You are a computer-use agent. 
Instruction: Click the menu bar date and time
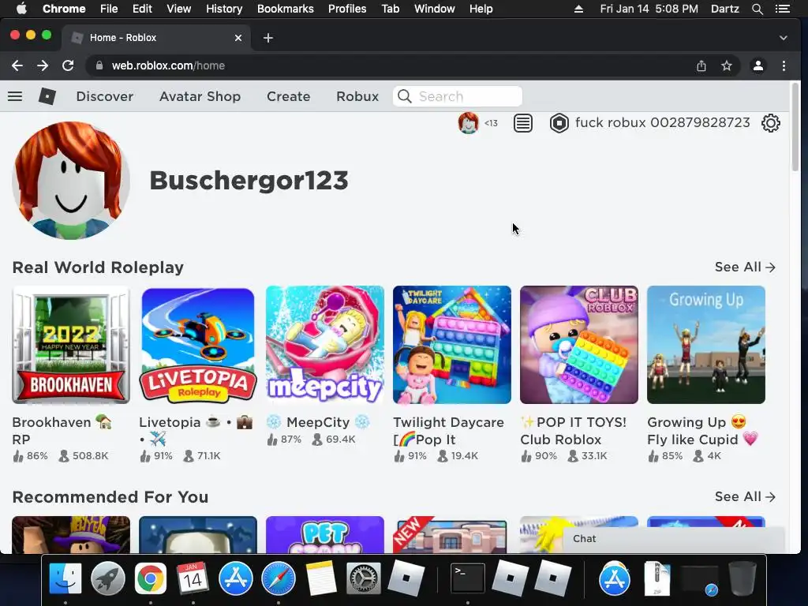649,9
